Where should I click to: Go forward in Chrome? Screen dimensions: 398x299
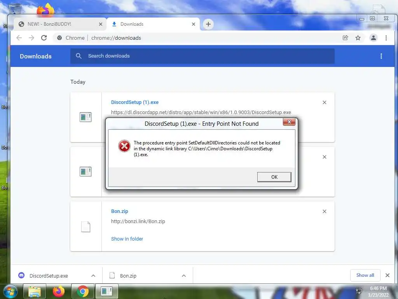[x=31, y=38]
